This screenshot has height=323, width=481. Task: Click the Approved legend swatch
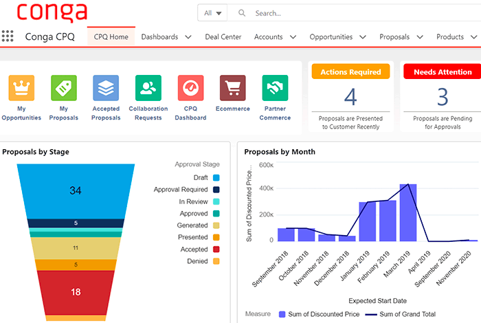[216, 214]
